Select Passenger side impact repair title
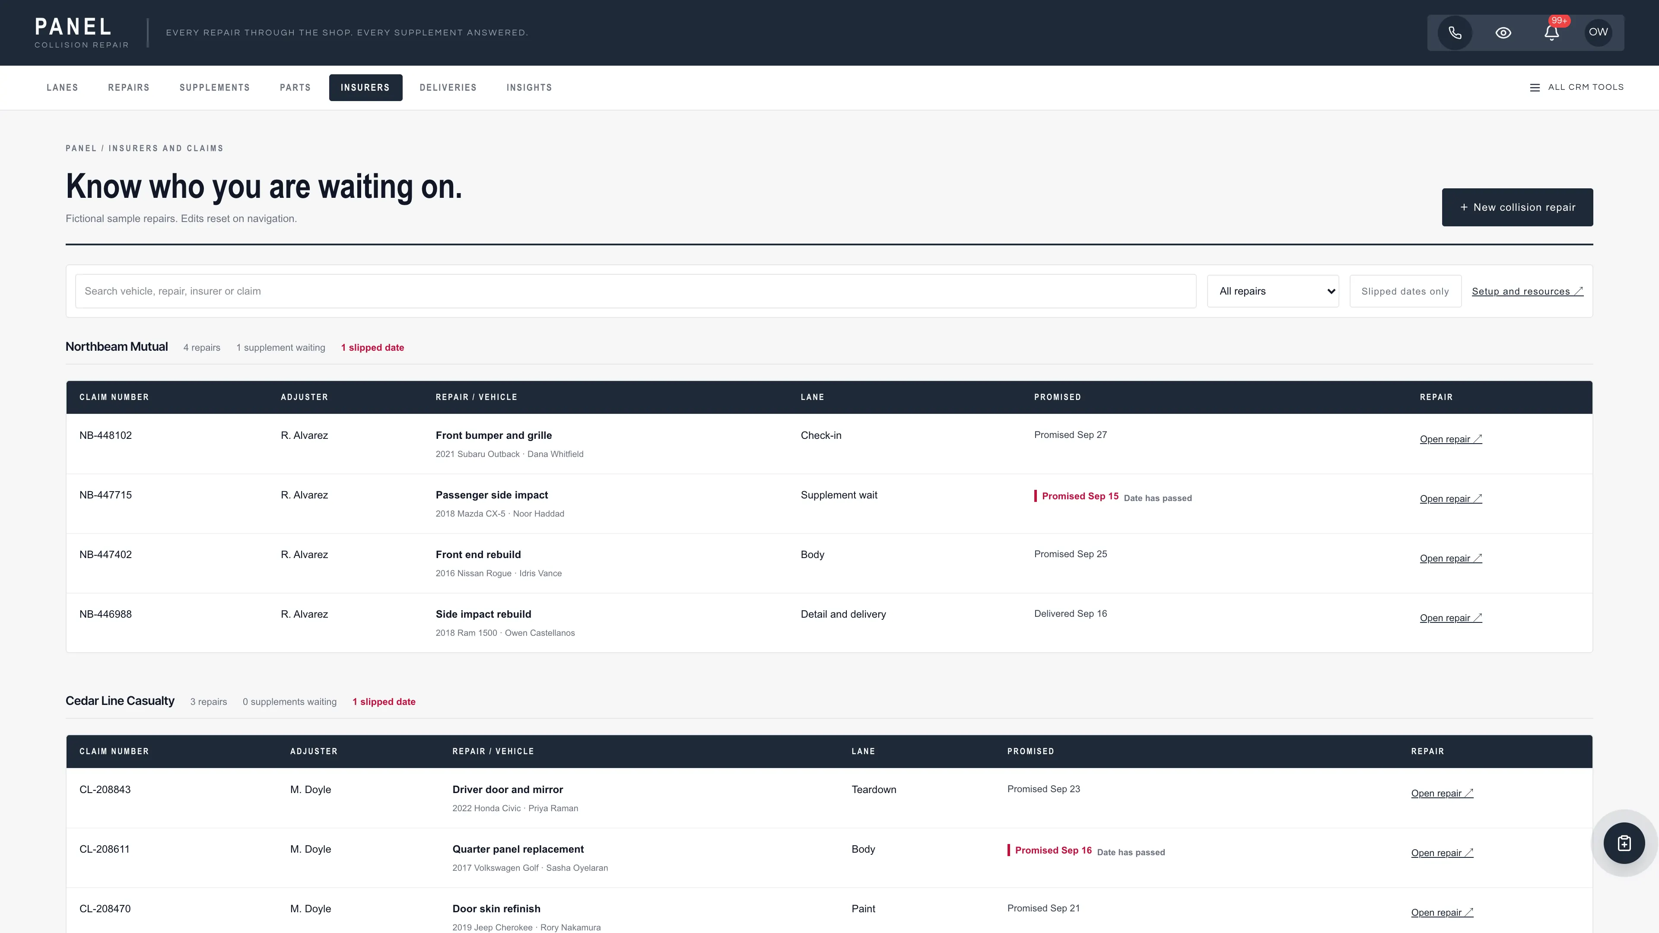 click(x=491, y=495)
